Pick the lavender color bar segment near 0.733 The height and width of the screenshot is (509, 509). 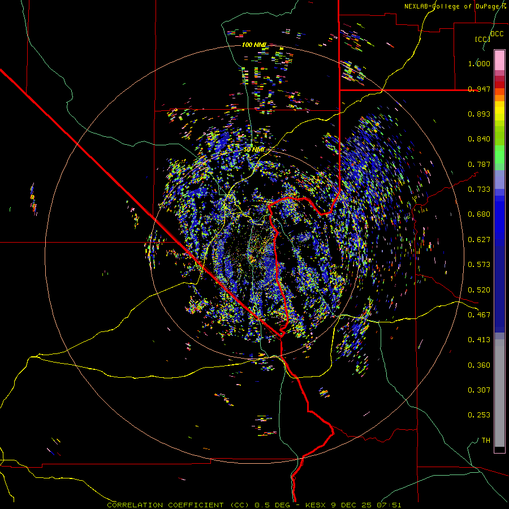[499, 179]
